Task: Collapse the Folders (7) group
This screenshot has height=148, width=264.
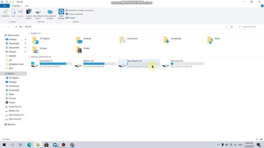Action: tap(29, 33)
